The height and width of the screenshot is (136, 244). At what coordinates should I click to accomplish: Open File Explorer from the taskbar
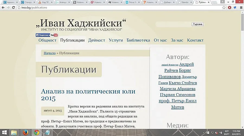point(14,132)
